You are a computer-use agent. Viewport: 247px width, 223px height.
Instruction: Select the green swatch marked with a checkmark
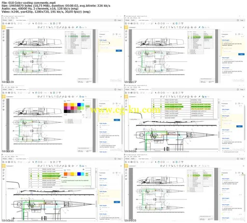[79, 108]
